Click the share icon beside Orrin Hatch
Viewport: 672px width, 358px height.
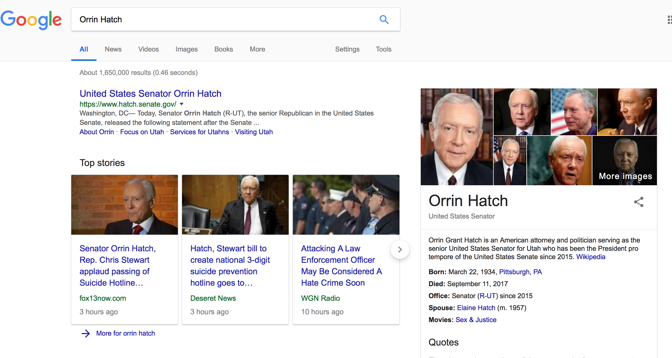638,202
